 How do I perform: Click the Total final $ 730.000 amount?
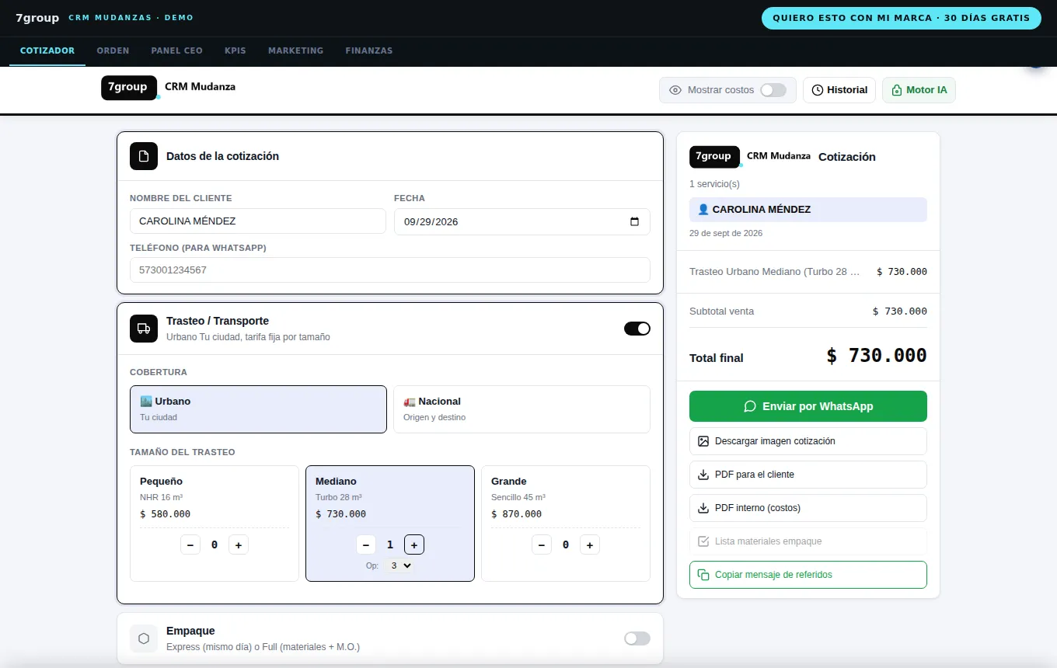click(877, 356)
